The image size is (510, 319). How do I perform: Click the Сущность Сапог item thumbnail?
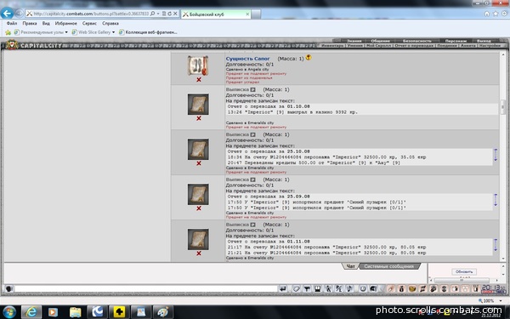(x=198, y=66)
